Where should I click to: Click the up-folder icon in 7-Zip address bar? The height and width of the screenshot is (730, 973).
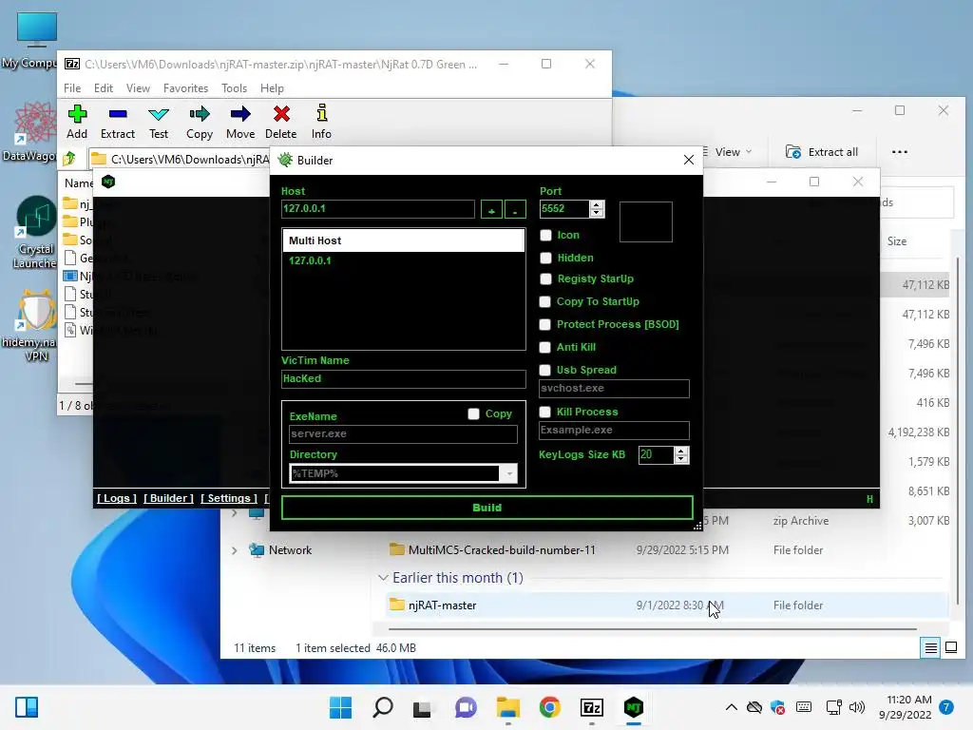(x=69, y=159)
